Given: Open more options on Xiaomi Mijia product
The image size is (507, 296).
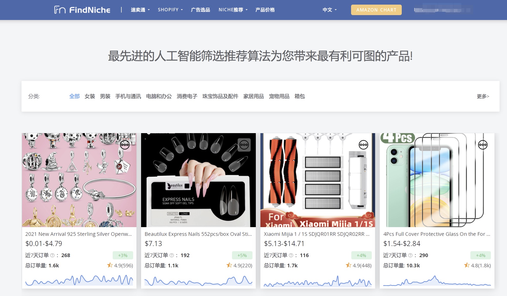Looking at the screenshot, I should pos(363,145).
